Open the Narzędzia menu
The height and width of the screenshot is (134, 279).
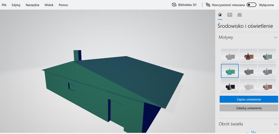tap(32, 5)
